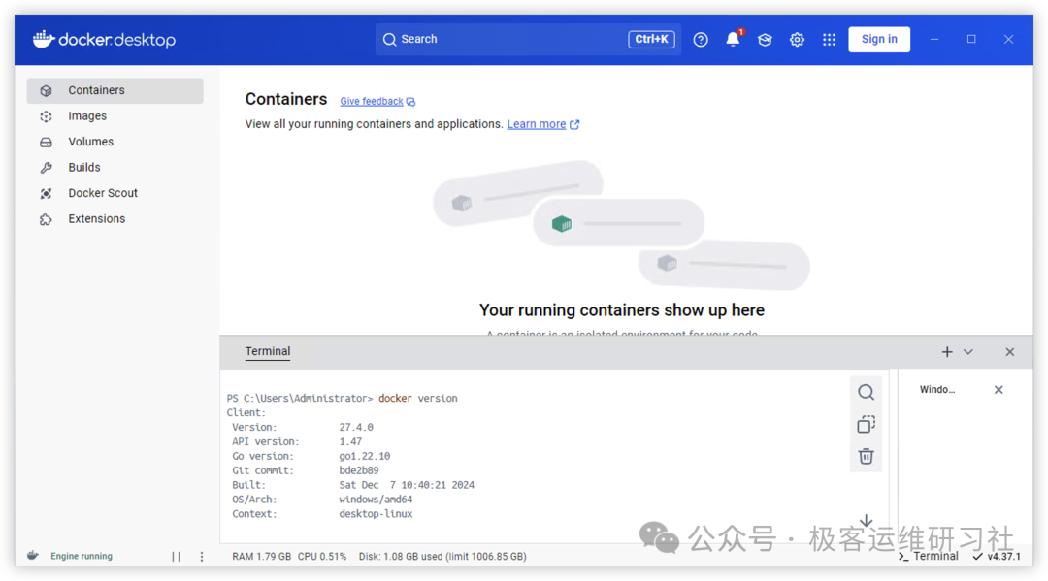Image resolution: width=1048 pixels, height=581 pixels.
Task: Click the terminal copy icon
Action: [867, 424]
